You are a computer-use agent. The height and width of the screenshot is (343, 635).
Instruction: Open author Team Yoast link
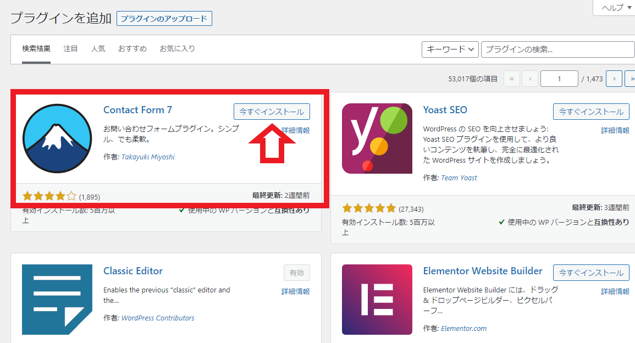pos(459,178)
